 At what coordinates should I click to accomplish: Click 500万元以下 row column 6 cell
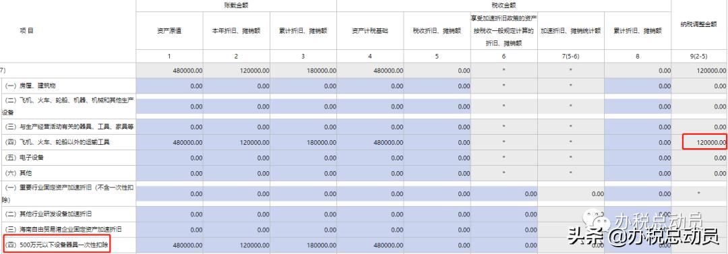504,245
